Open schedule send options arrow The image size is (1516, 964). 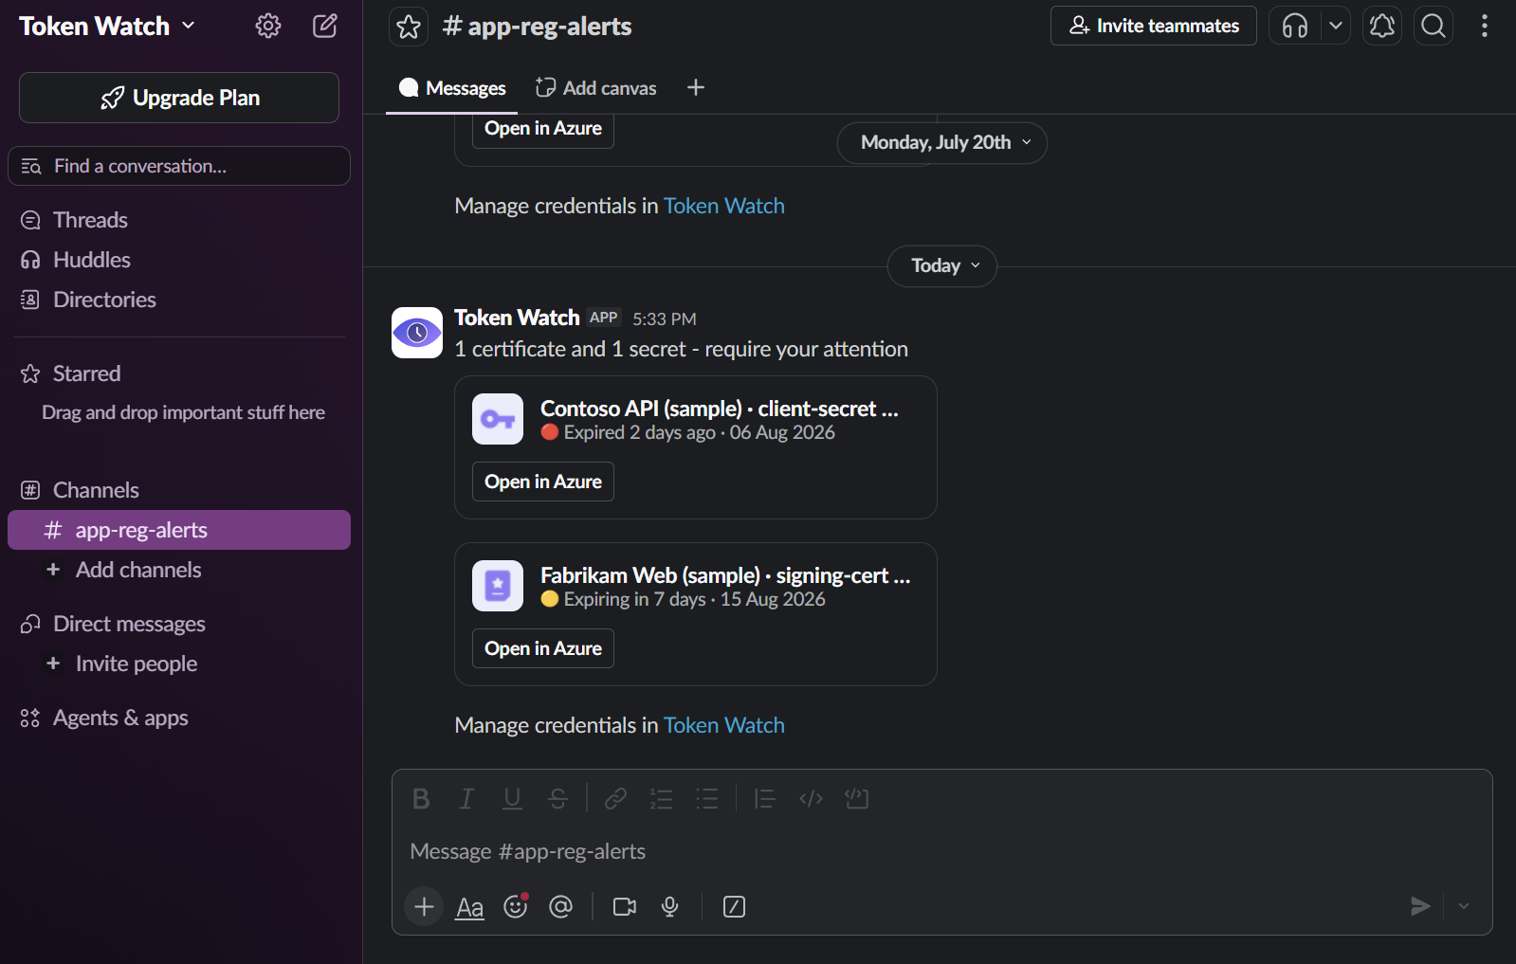[1464, 907]
